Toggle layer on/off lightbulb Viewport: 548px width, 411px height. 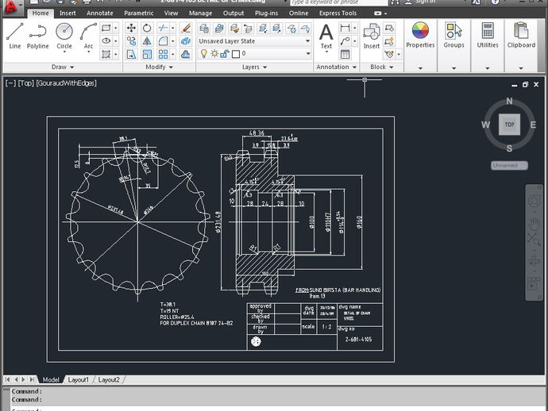pyautogui.click(x=204, y=54)
